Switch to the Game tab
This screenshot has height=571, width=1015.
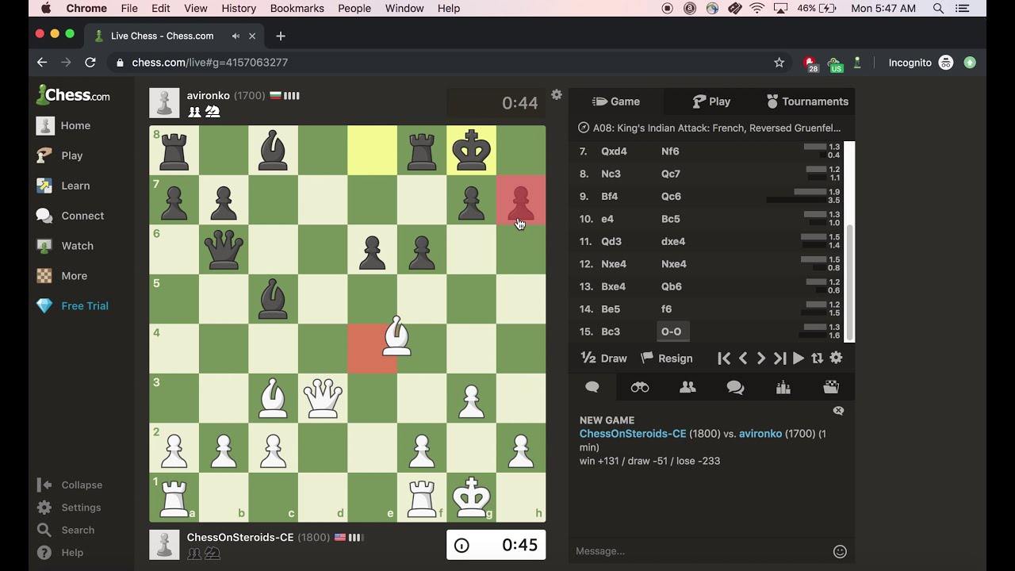click(616, 102)
